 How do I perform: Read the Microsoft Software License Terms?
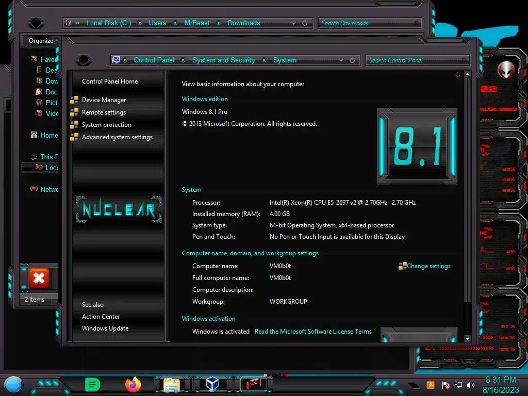(313, 332)
